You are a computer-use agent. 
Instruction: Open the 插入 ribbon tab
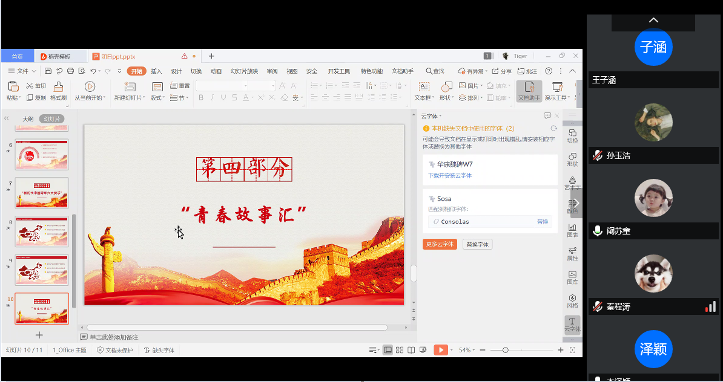pyautogui.click(x=156, y=71)
